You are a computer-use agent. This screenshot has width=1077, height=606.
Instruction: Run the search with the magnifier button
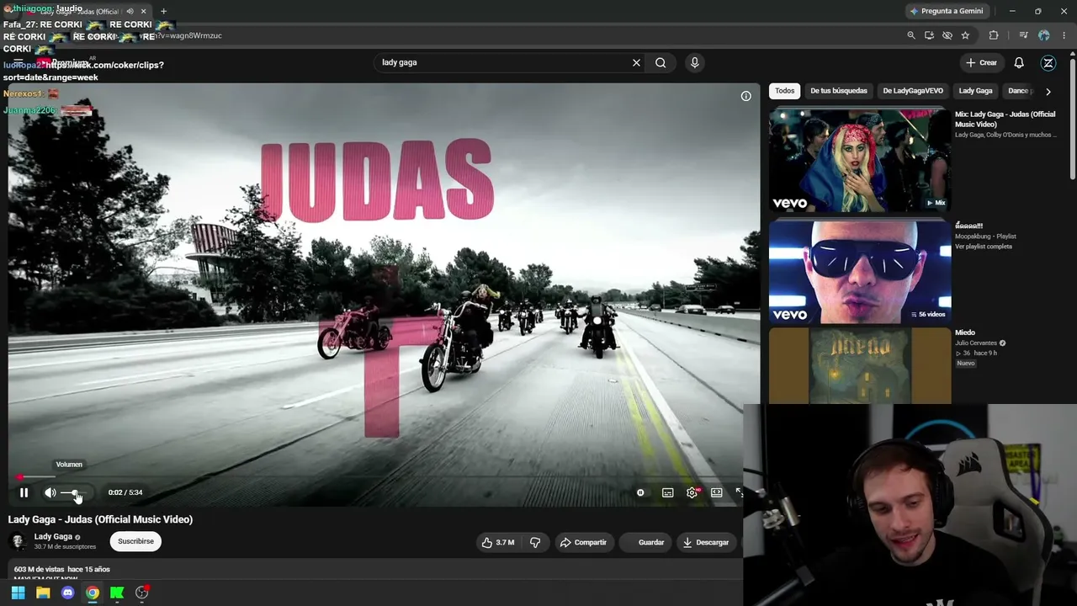pyautogui.click(x=661, y=62)
